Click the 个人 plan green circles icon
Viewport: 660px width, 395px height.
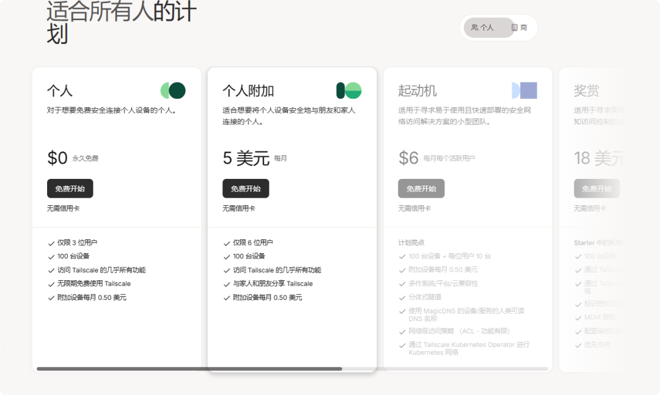(173, 91)
